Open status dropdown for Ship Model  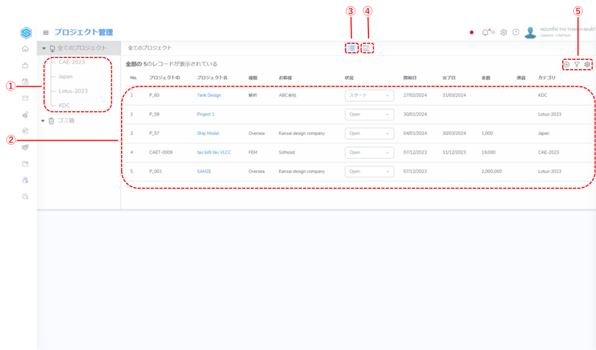(369, 133)
